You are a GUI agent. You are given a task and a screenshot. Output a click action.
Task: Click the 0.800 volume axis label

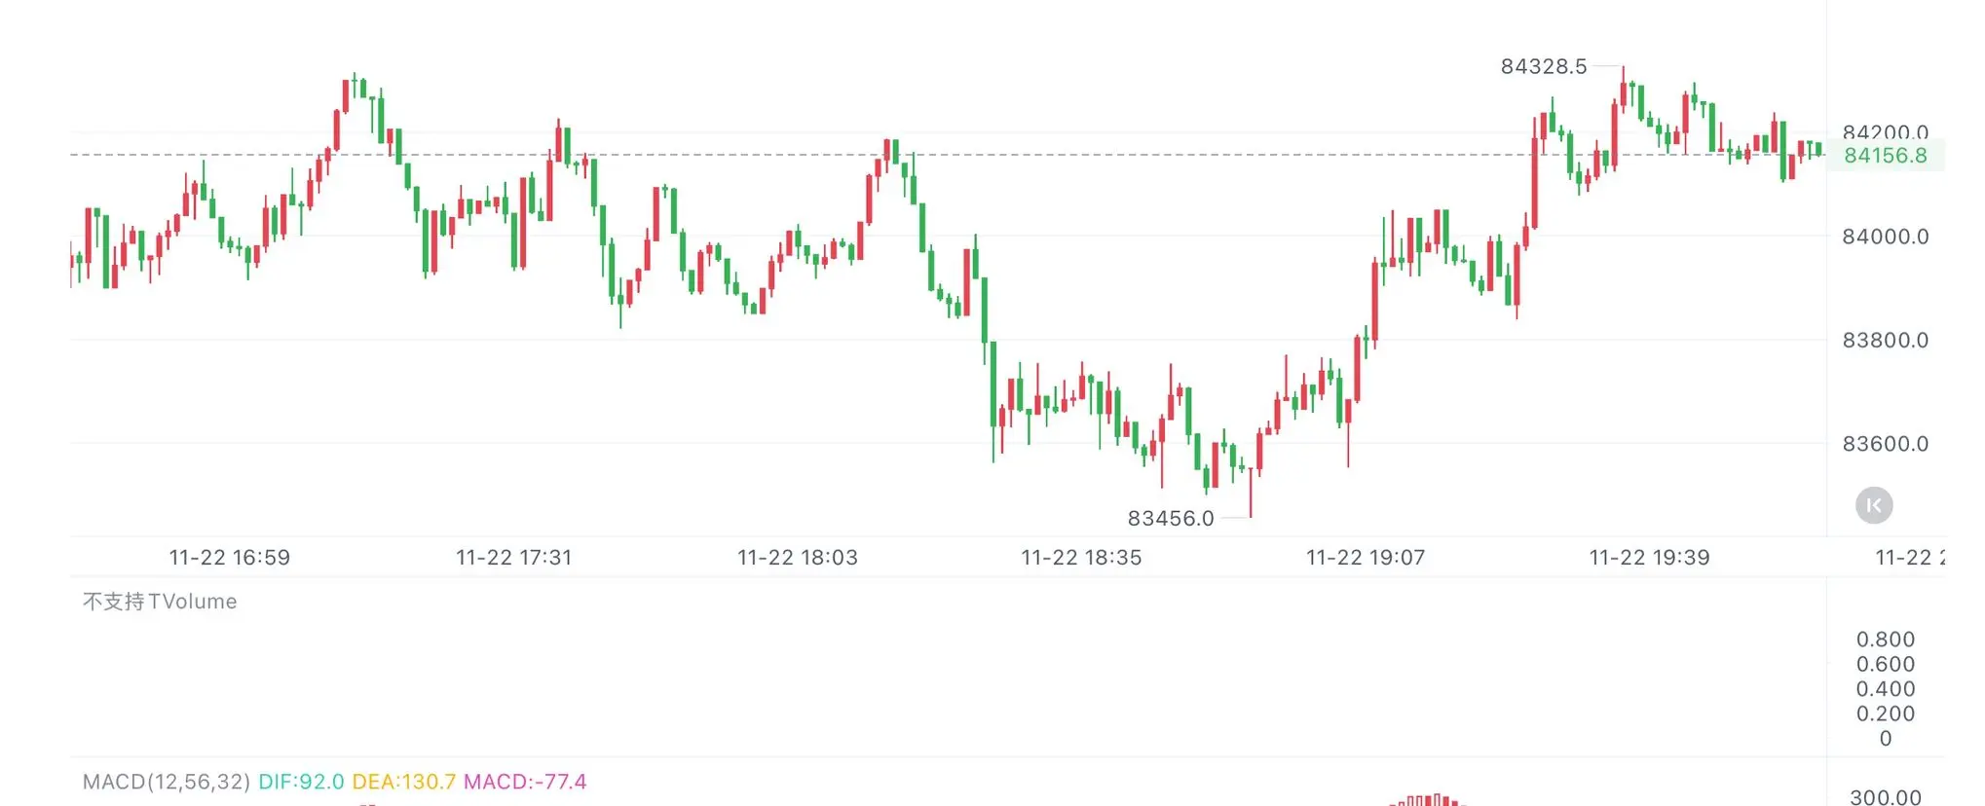(1885, 640)
